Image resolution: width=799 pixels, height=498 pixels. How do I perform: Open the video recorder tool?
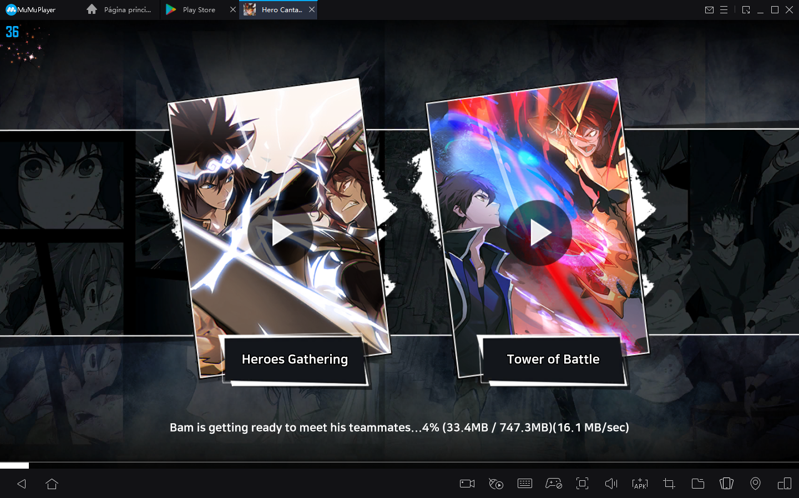pos(467,484)
